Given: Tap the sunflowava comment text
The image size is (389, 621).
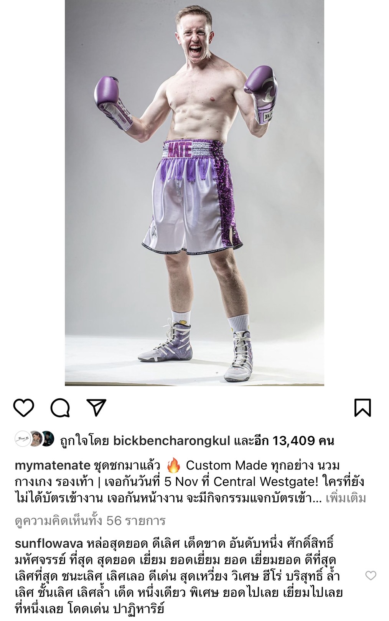Looking at the screenshot, I should 179,576.
